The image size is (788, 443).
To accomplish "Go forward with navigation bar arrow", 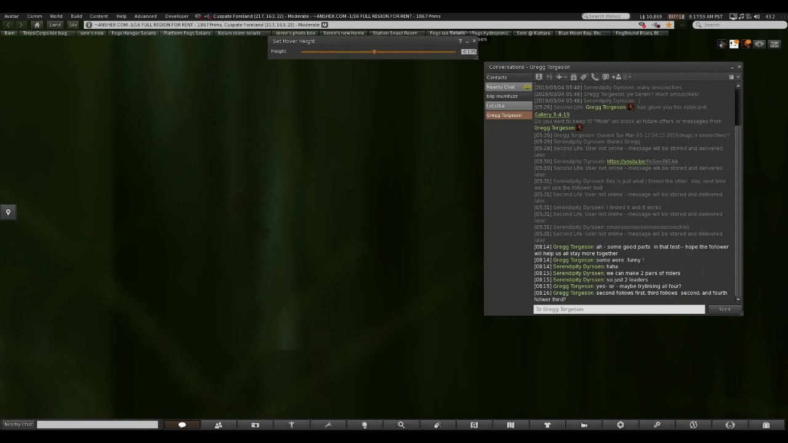I will click(20, 25).
